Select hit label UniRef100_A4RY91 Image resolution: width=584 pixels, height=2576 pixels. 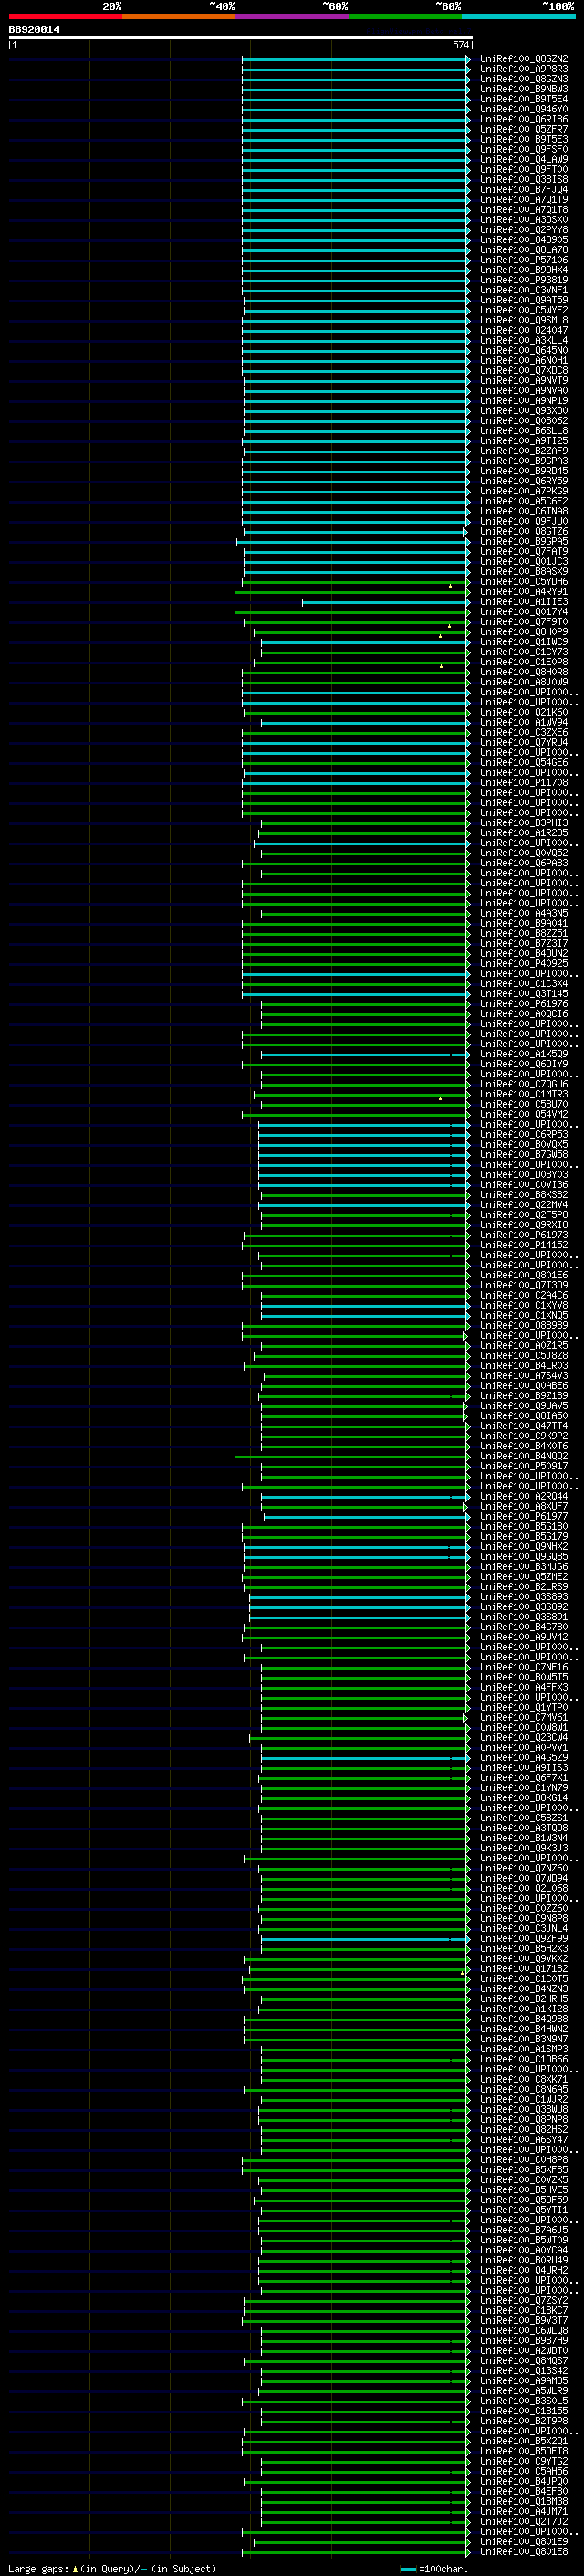523,592
